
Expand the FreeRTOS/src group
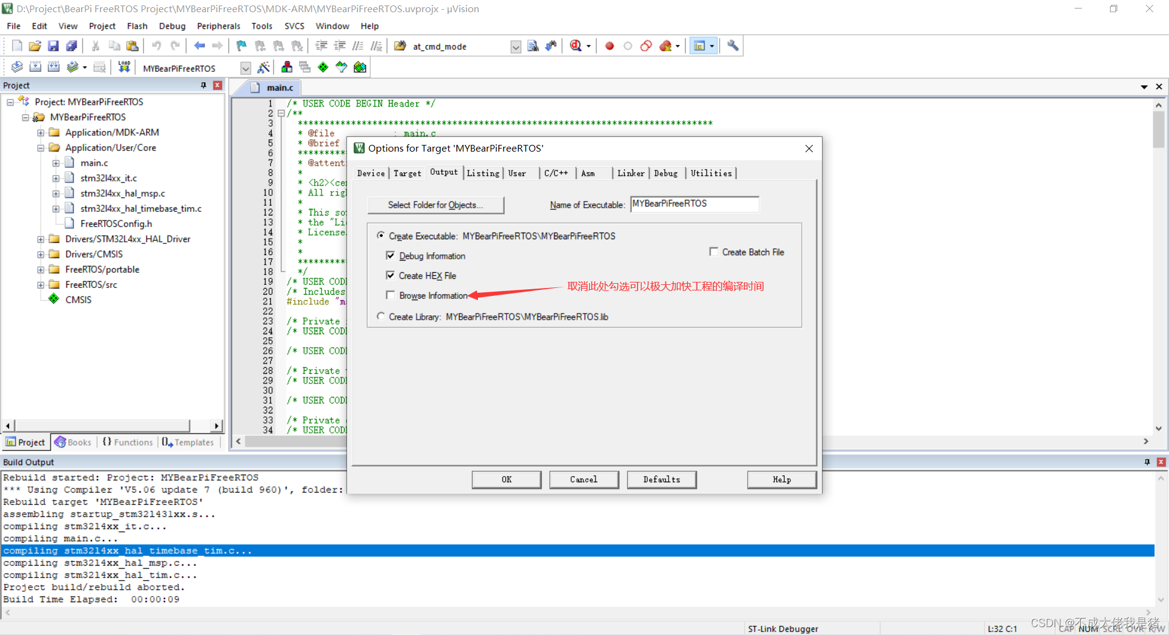(x=41, y=285)
